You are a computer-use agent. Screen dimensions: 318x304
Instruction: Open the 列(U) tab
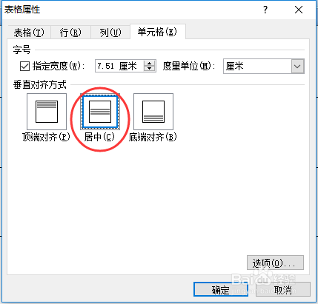click(110, 33)
